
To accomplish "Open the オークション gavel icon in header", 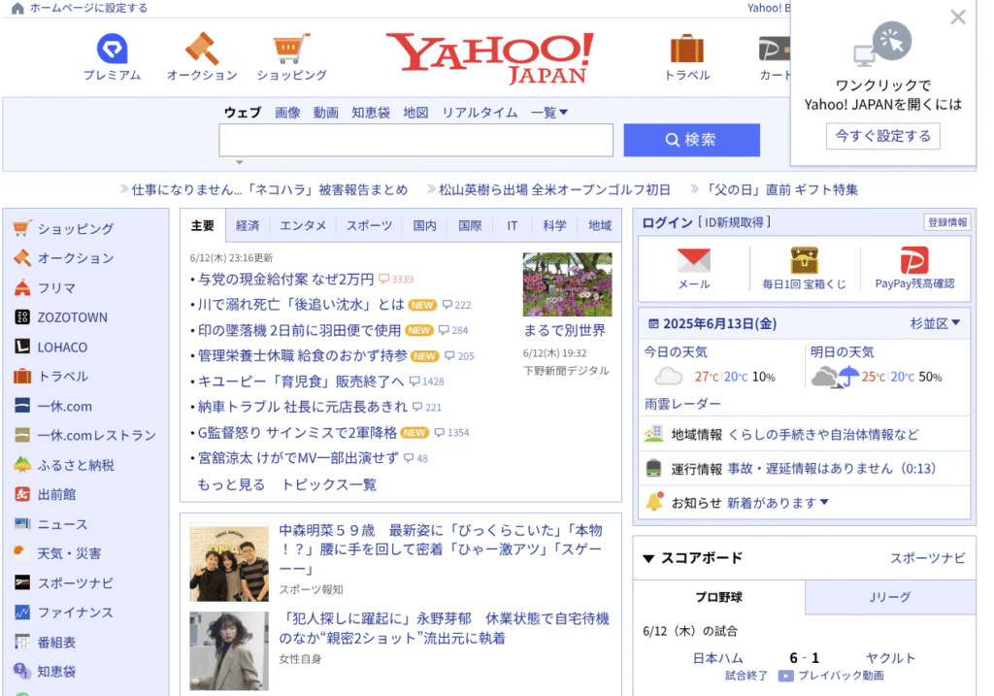I will click(202, 49).
